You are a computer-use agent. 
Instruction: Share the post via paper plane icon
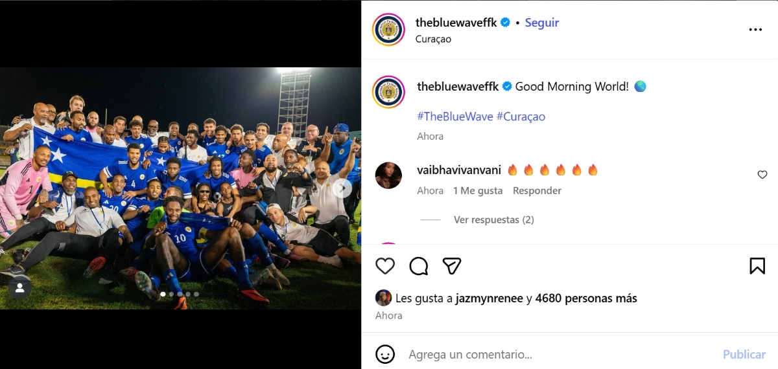452,266
